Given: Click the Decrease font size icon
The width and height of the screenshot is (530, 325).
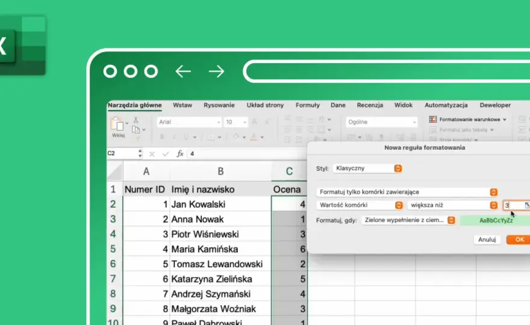Looking at the screenshot, I should pyautogui.click(x=267, y=122).
